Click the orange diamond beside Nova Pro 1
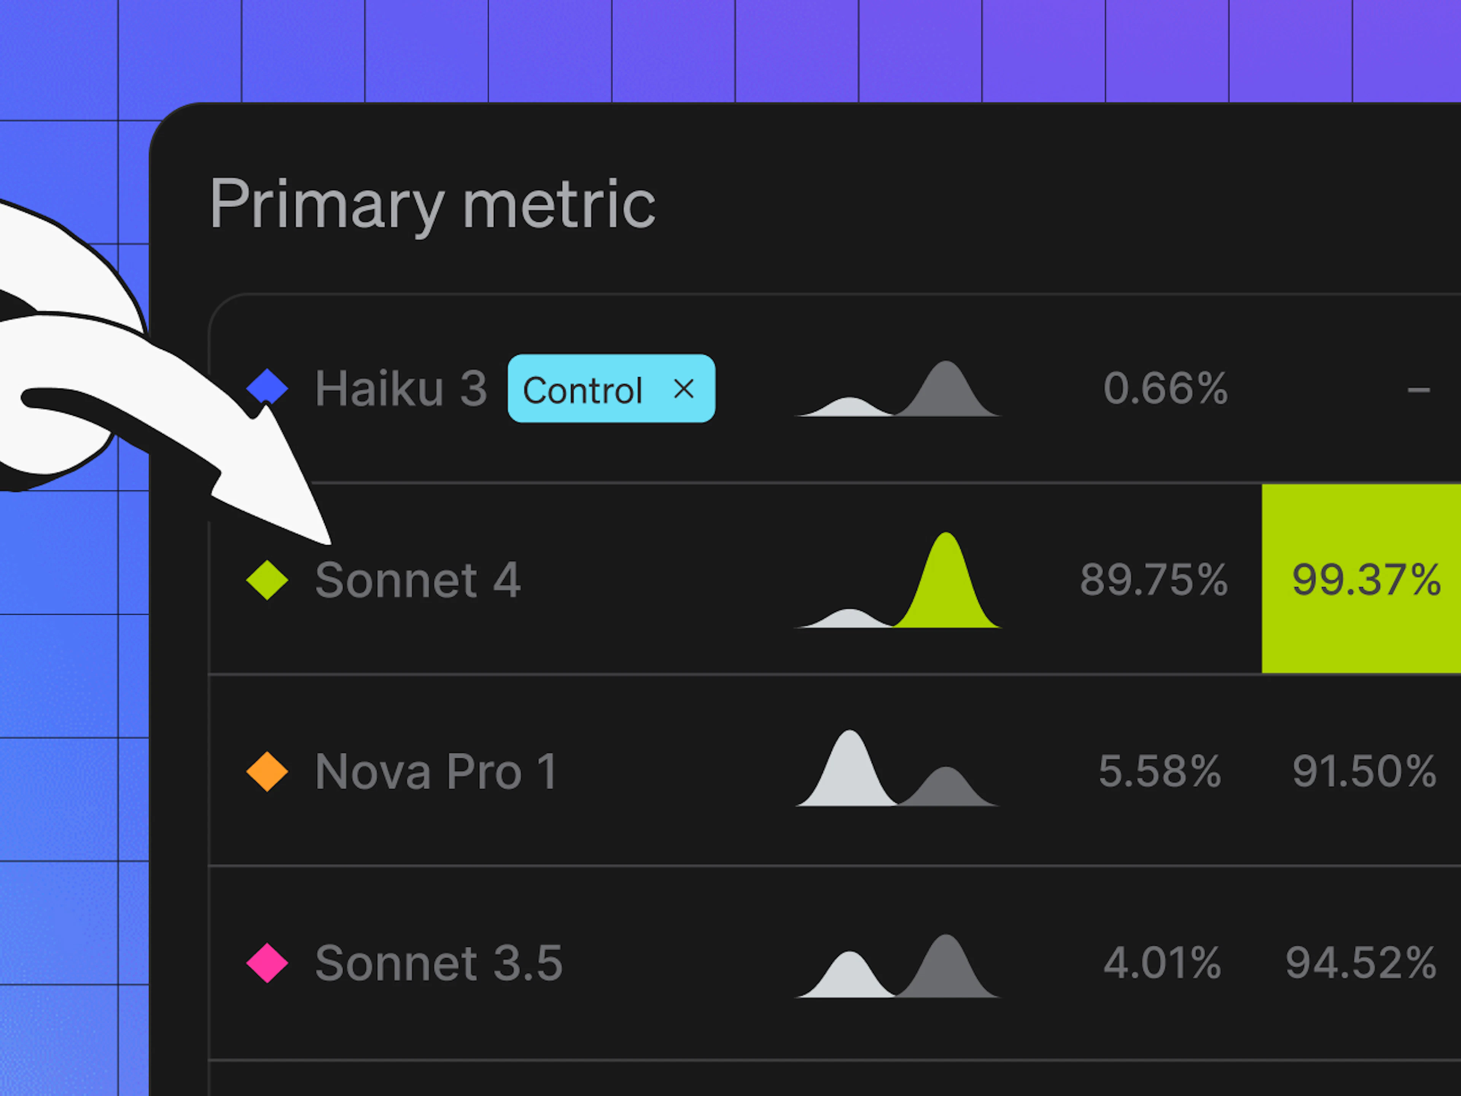Viewport: 1461px width, 1096px height. 267,771
